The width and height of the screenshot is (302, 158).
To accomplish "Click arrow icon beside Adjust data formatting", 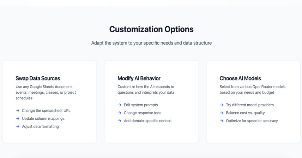I will (x=18, y=126).
